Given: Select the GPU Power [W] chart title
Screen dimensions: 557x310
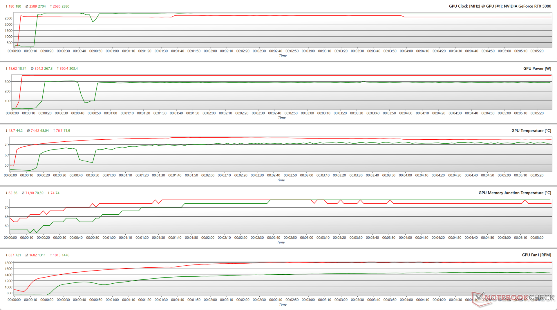Looking at the screenshot, I should 537,68.
